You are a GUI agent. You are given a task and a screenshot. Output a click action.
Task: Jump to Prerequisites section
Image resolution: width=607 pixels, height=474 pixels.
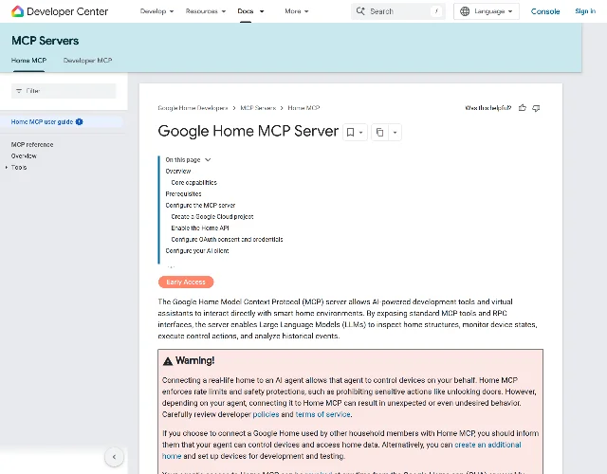point(183,193)
